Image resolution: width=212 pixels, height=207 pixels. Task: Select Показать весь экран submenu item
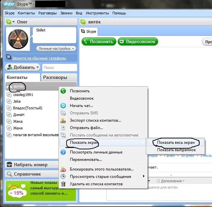(x=175, y=142)
